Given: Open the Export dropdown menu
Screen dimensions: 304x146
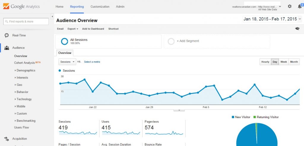Looking at the screenshot, I should click(73, 29).
